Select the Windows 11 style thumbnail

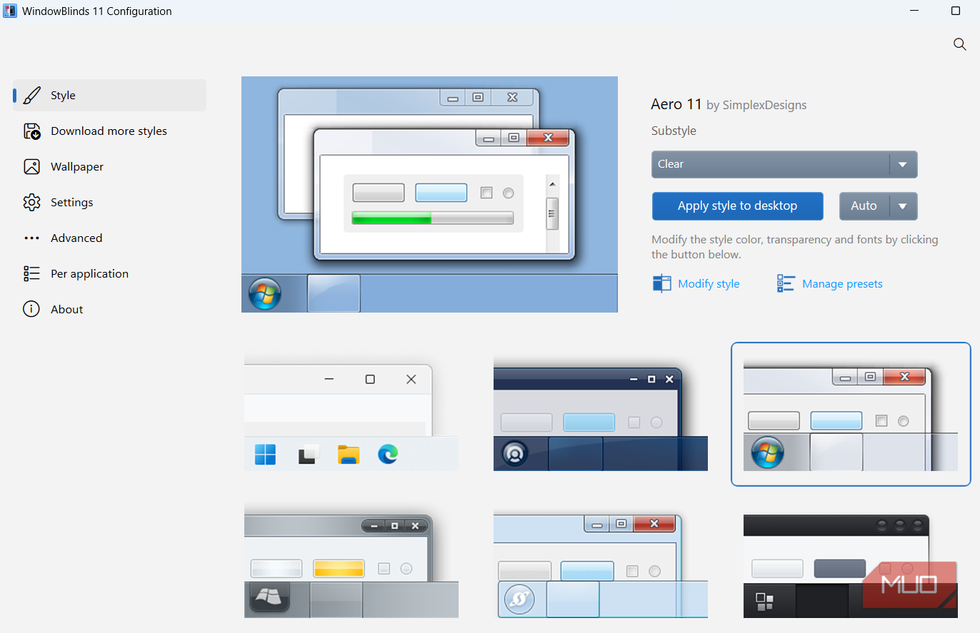click(x=351, y=414)
